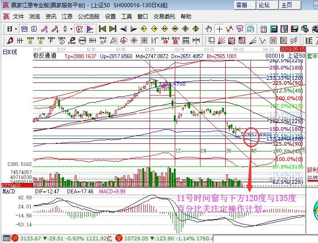Select the spiral ruler icon
The image size is (318, 243).
pos(61,41)
